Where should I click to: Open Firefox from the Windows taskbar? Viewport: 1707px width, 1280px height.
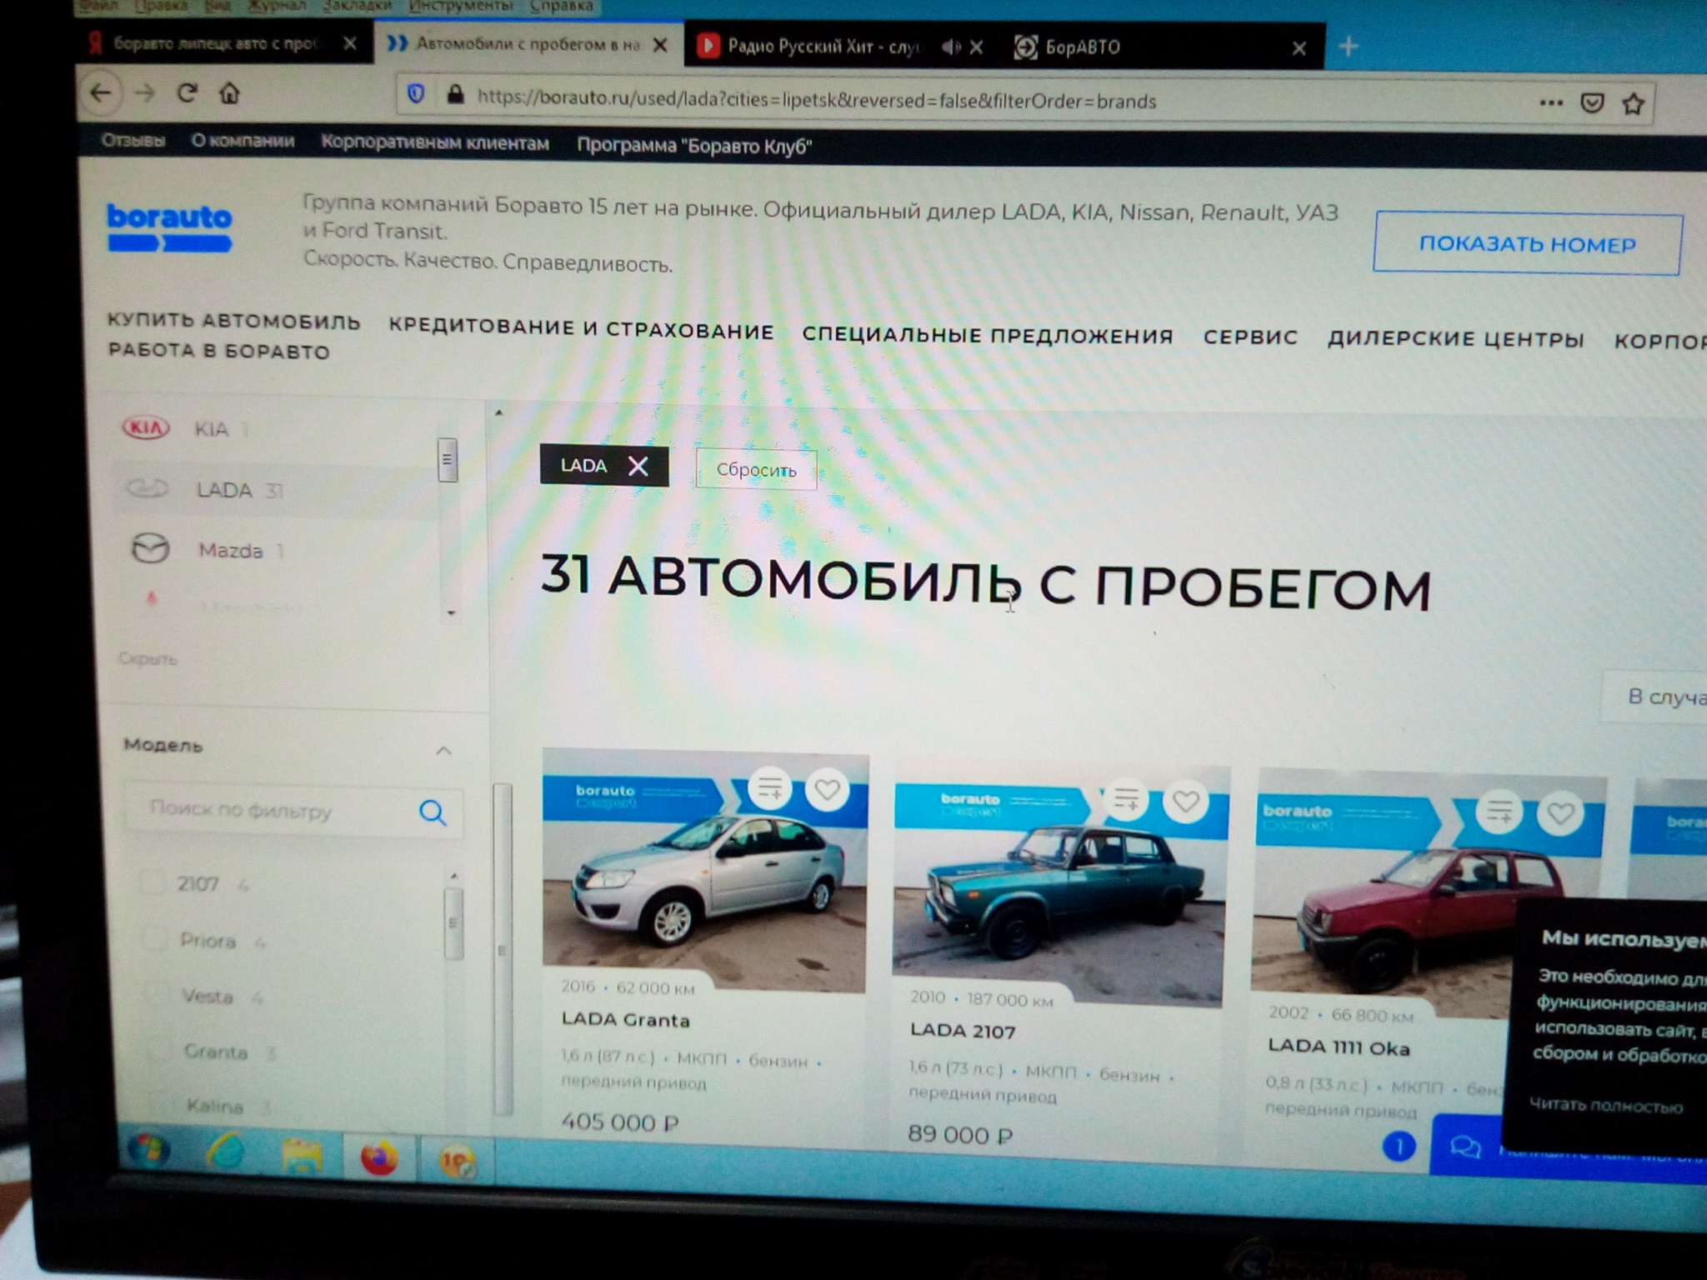point(379,1158)
